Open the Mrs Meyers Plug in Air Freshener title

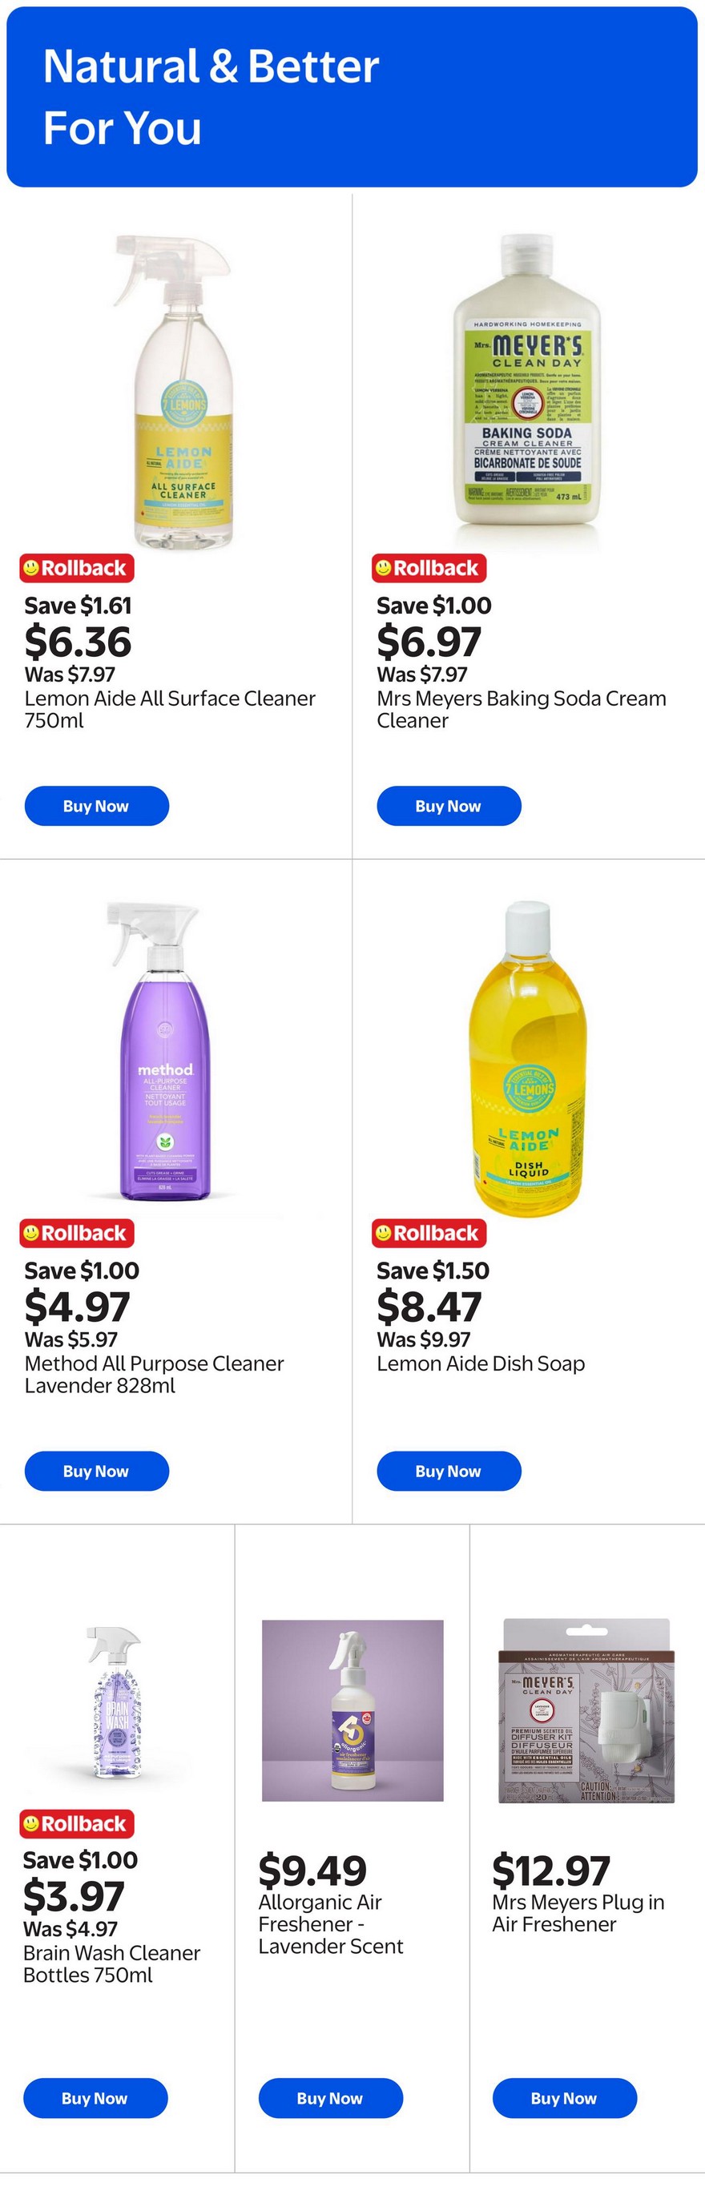point(578,1912)
